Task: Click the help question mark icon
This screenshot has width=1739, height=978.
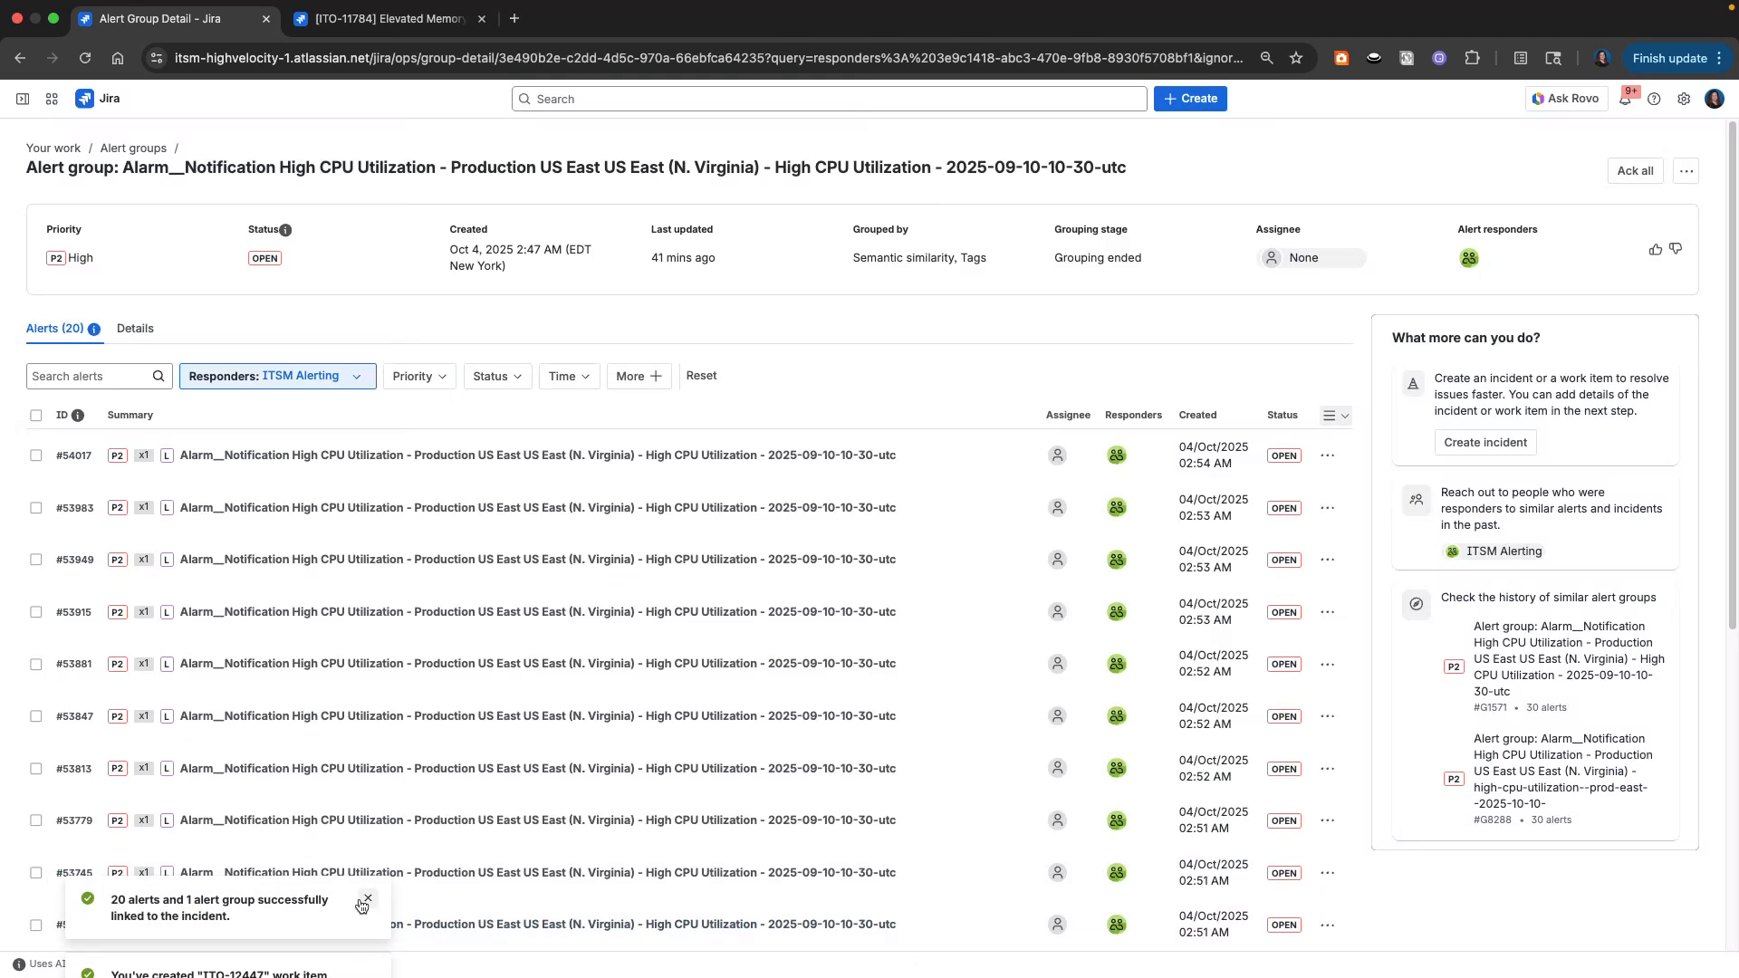Action: coord(1655,99)
